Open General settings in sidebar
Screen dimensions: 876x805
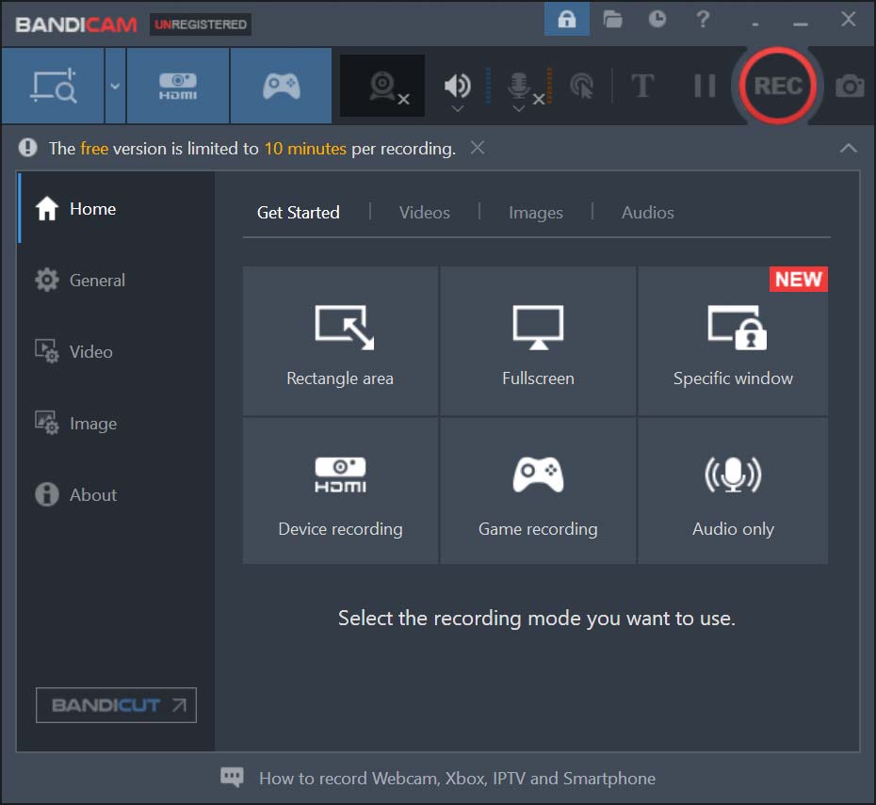pos(116,280)
